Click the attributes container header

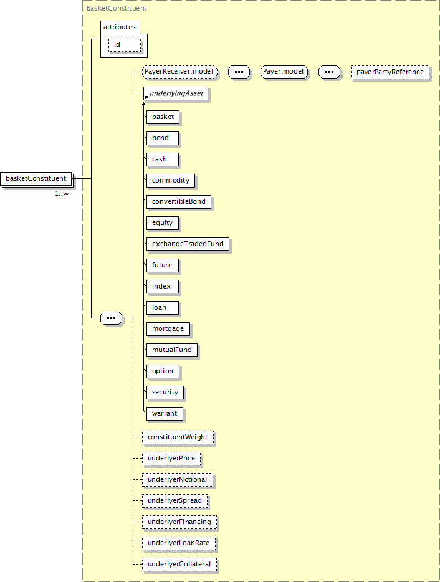pos(119,27)
